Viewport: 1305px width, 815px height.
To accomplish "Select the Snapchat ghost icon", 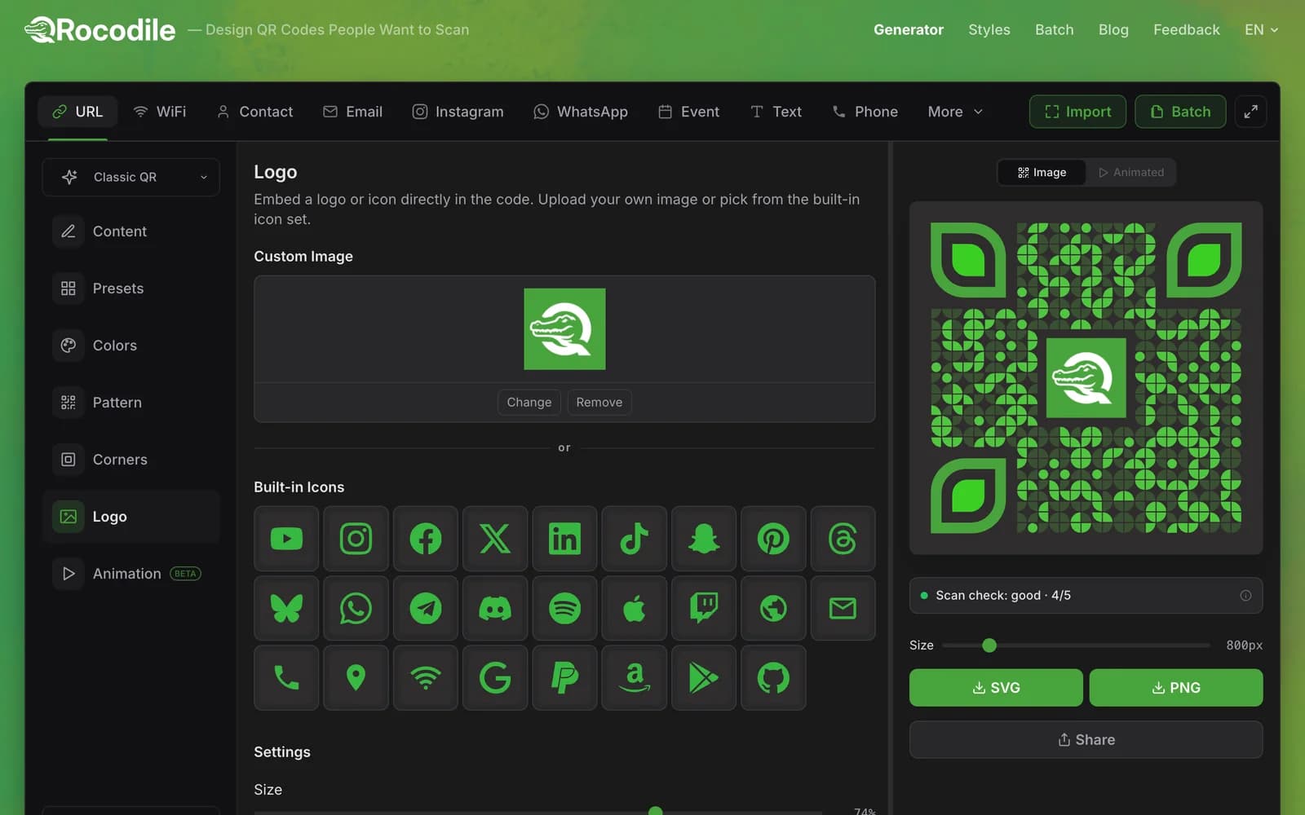I will (704, 539).
